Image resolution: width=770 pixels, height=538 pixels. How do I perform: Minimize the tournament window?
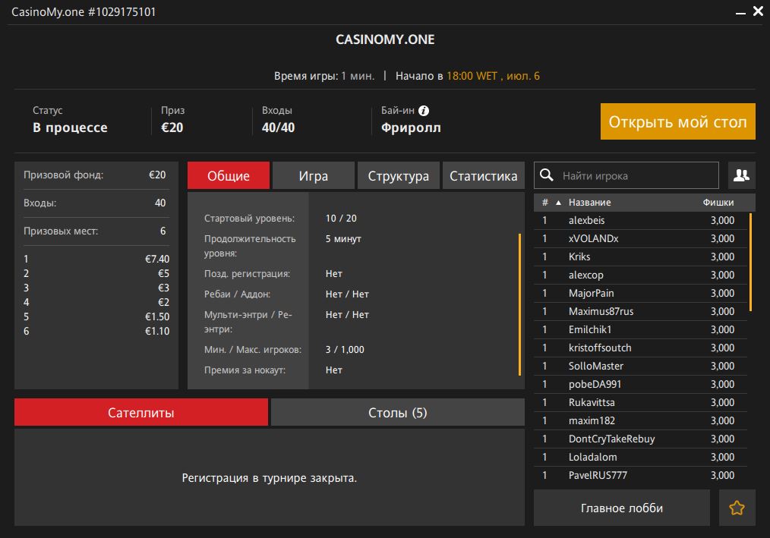click(x=740, y=12)
